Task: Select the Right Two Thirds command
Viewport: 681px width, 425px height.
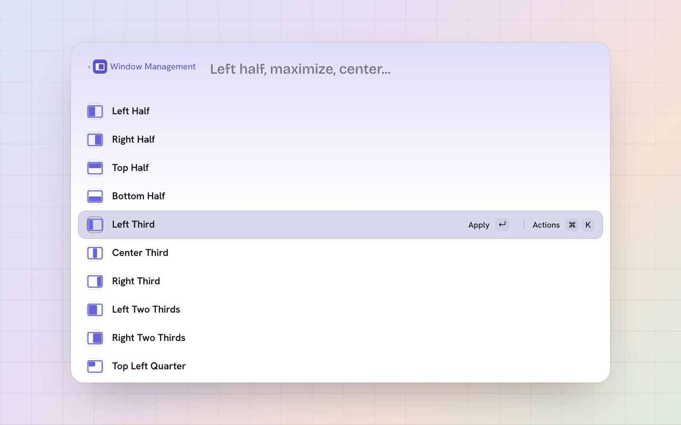Action: tap(340, 338)
